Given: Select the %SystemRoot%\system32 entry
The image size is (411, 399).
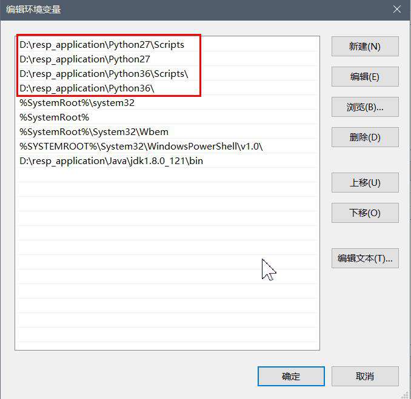Looking at the screenshot, I should pyautogui.click(x=167, y=103).
